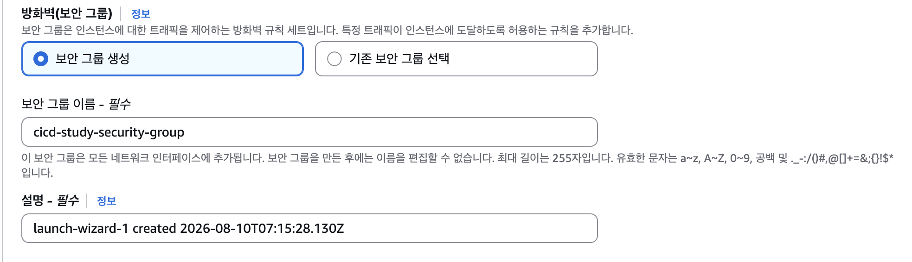
Task: Click the italic 필수 after 보안 그룹 이름
Action: tap(120, 104)
